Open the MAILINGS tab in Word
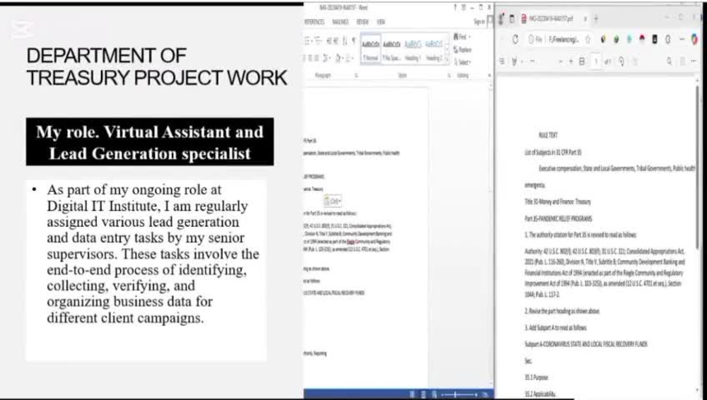707x400 pixels. [x=341, y=22]
